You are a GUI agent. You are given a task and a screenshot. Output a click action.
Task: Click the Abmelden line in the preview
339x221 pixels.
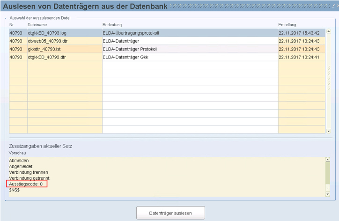19,160
